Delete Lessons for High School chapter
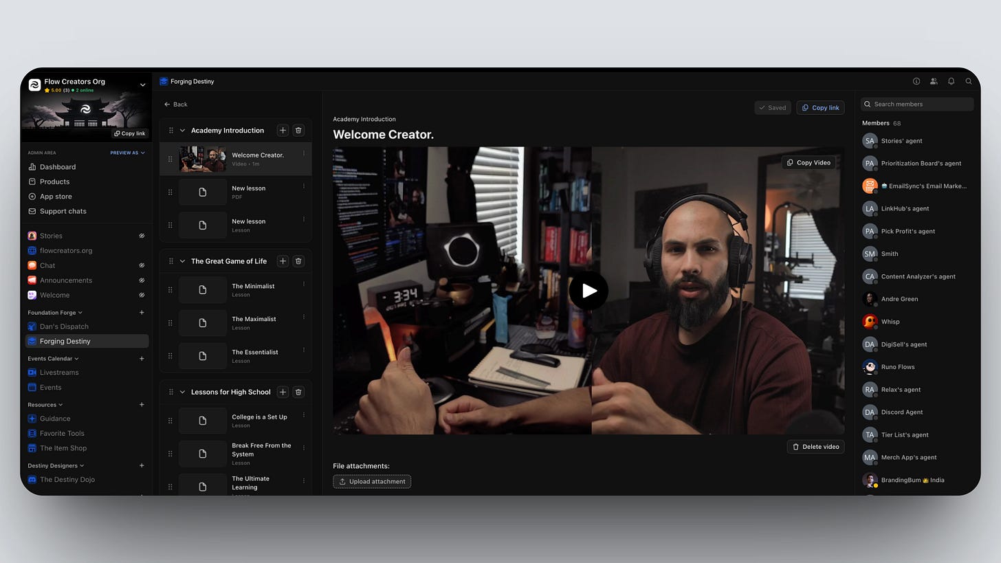 tap(298, 392)
